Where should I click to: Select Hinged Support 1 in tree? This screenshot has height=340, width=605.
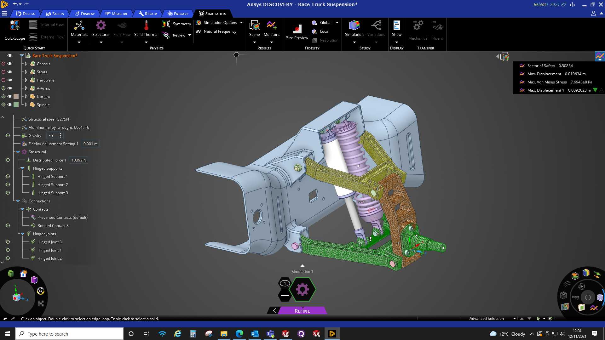pos(53,176)
